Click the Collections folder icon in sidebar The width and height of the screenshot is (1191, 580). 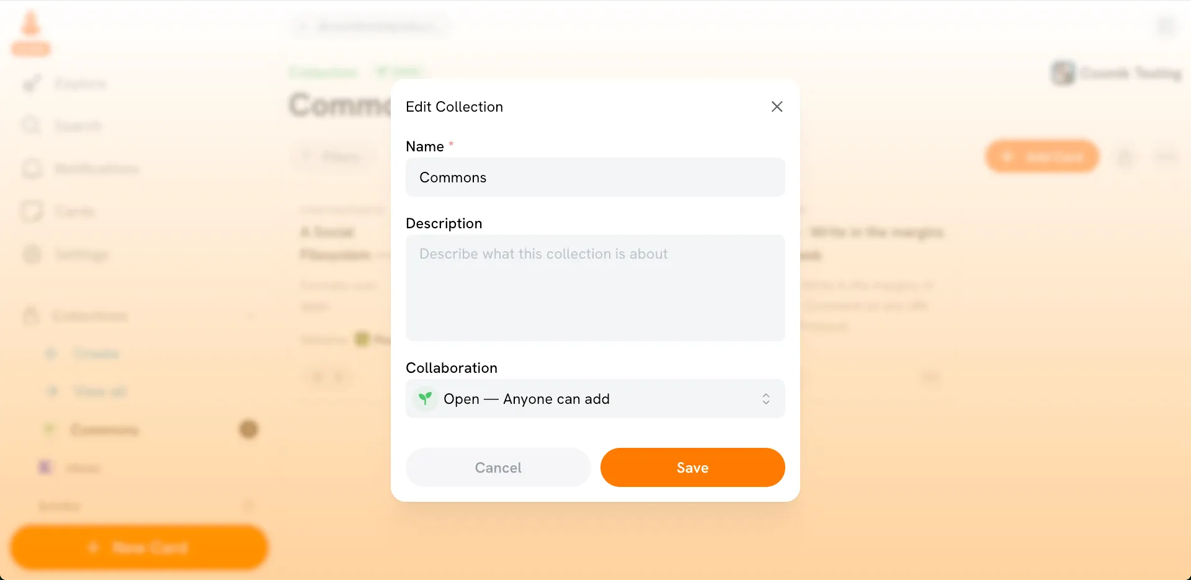click(31, 316)
